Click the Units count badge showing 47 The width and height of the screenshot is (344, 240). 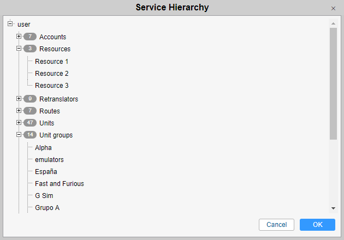click(29, 123)
